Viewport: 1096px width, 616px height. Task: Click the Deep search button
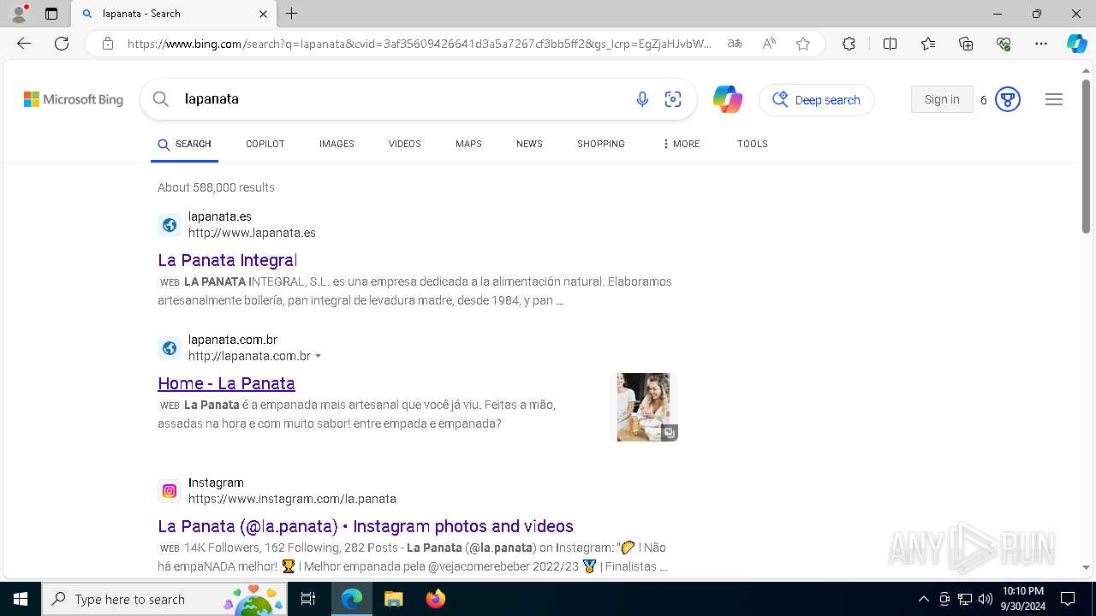pos(817,100)
